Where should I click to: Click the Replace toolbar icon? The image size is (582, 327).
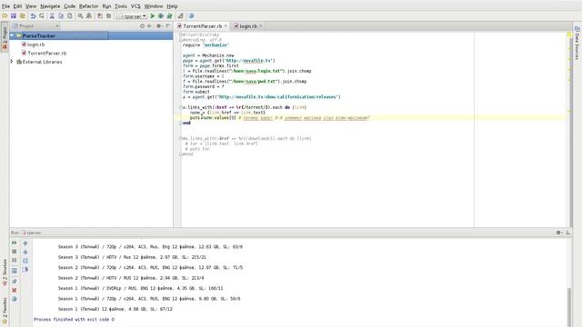click(89, 16)
